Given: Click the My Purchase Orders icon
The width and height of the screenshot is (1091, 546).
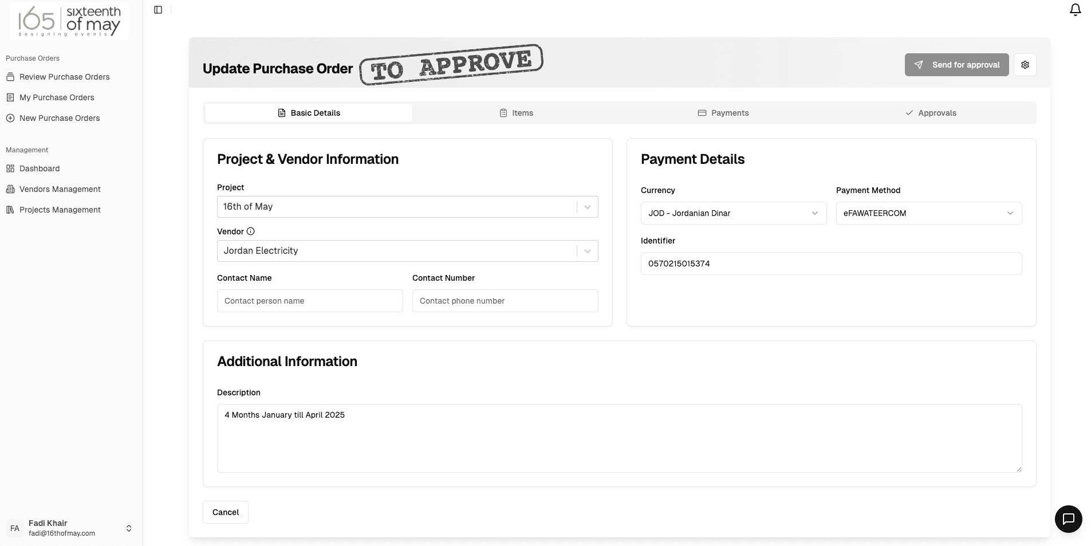Looking at the screenshot, I should 10,97.
